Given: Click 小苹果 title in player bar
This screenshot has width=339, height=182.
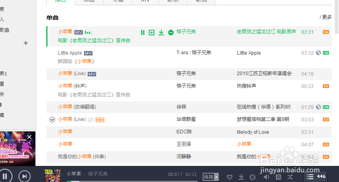Looking at the screenshot, I should pos(74,174).
